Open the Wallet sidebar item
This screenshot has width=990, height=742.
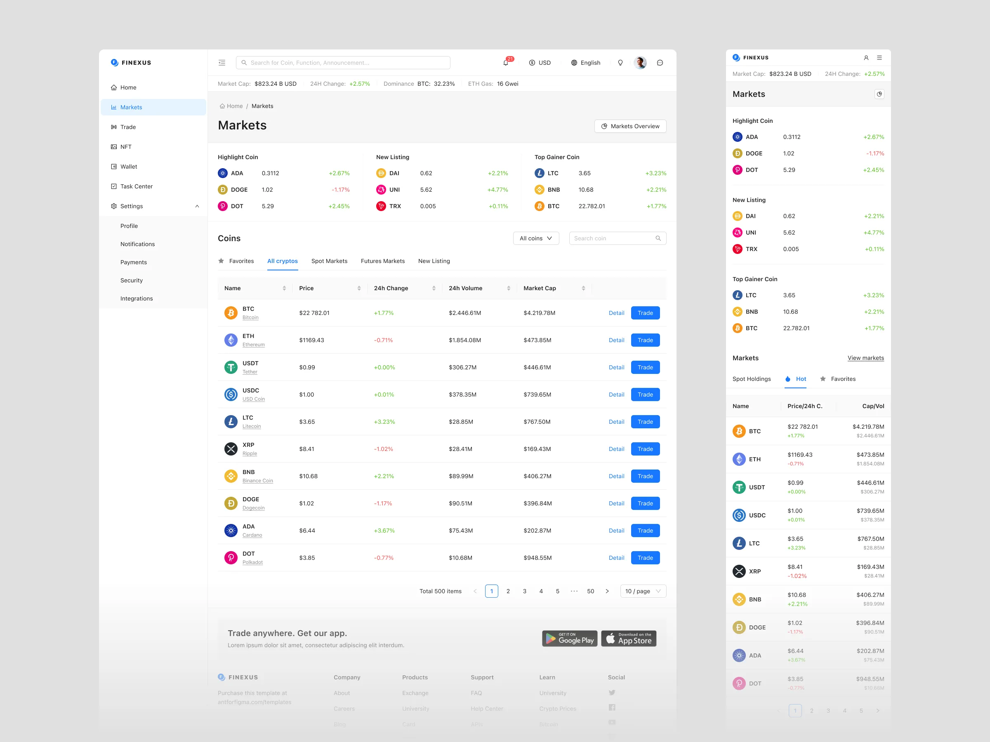128,166
